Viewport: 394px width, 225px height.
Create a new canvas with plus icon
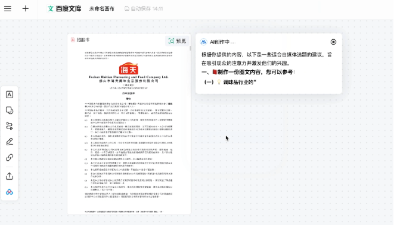click(26, 9)
